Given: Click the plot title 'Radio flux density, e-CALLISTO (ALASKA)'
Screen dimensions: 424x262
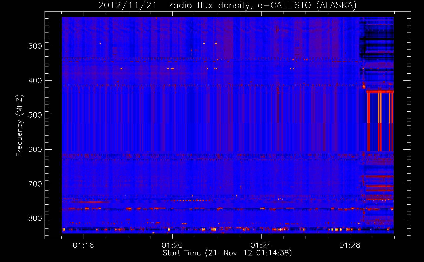Looking at the screenshot, I should (x=262, y=5).
